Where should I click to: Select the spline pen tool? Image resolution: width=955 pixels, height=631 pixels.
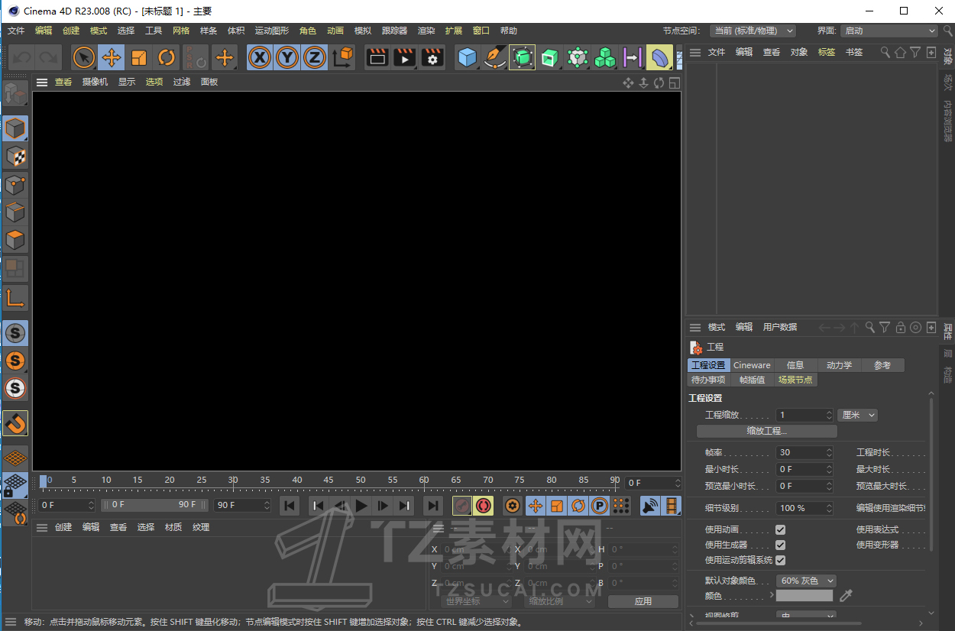495,57
